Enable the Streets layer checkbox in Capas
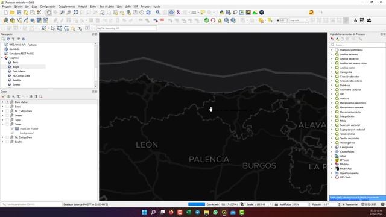This screenshot has height=217, width=386. 7,116
